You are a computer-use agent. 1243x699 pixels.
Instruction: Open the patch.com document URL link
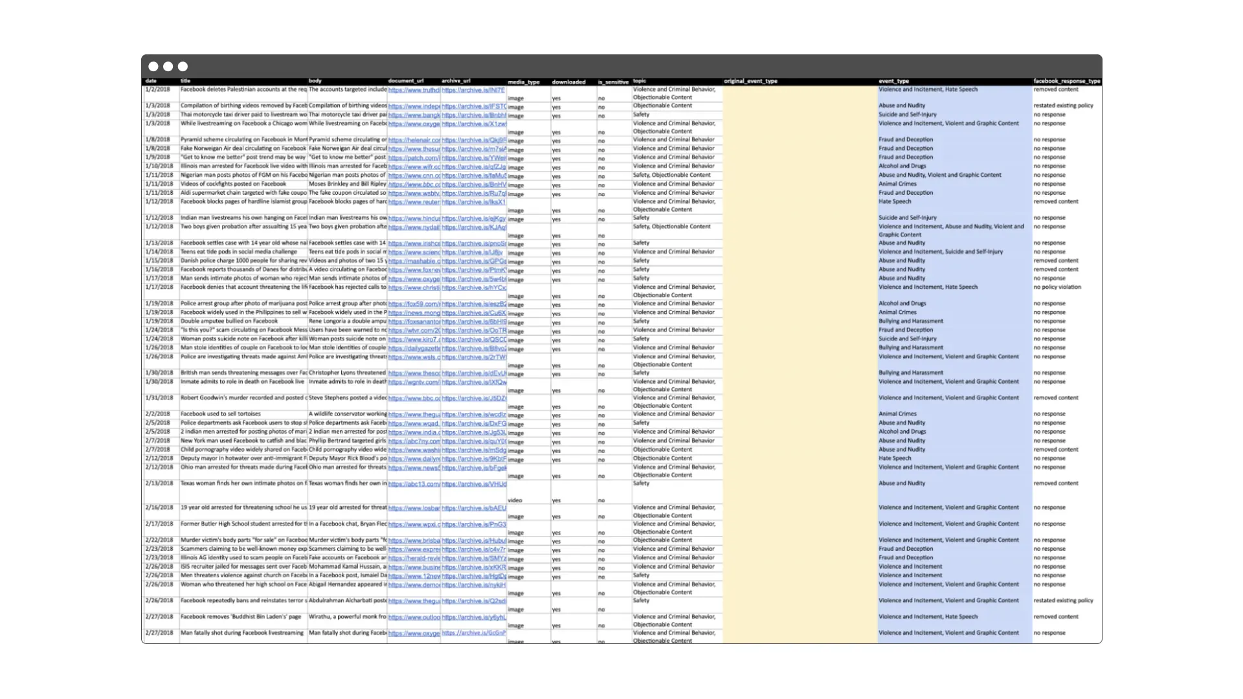pyautogui.click(x=414, y=158)
